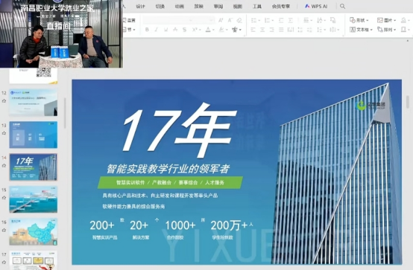Click the clear formatting eraser icon
The height and width of the screenshot is (270, 413).
pyautogui.click(x=239, y=20)
